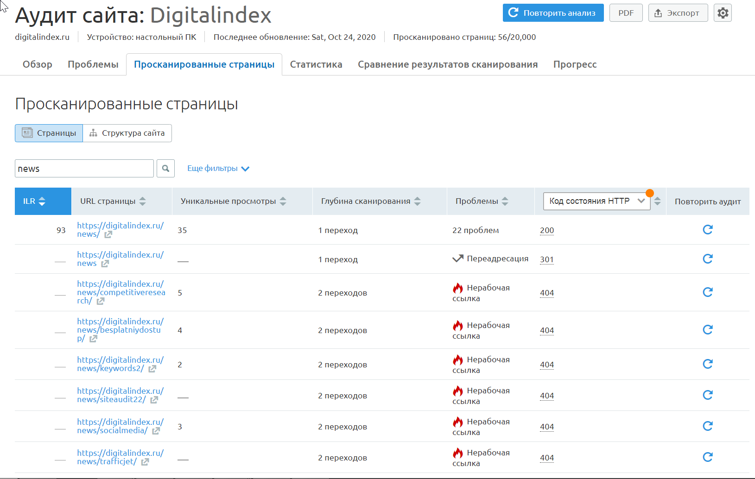755x479 pixels.
Task: Open the Обзор tab
Action: [38, 64]
